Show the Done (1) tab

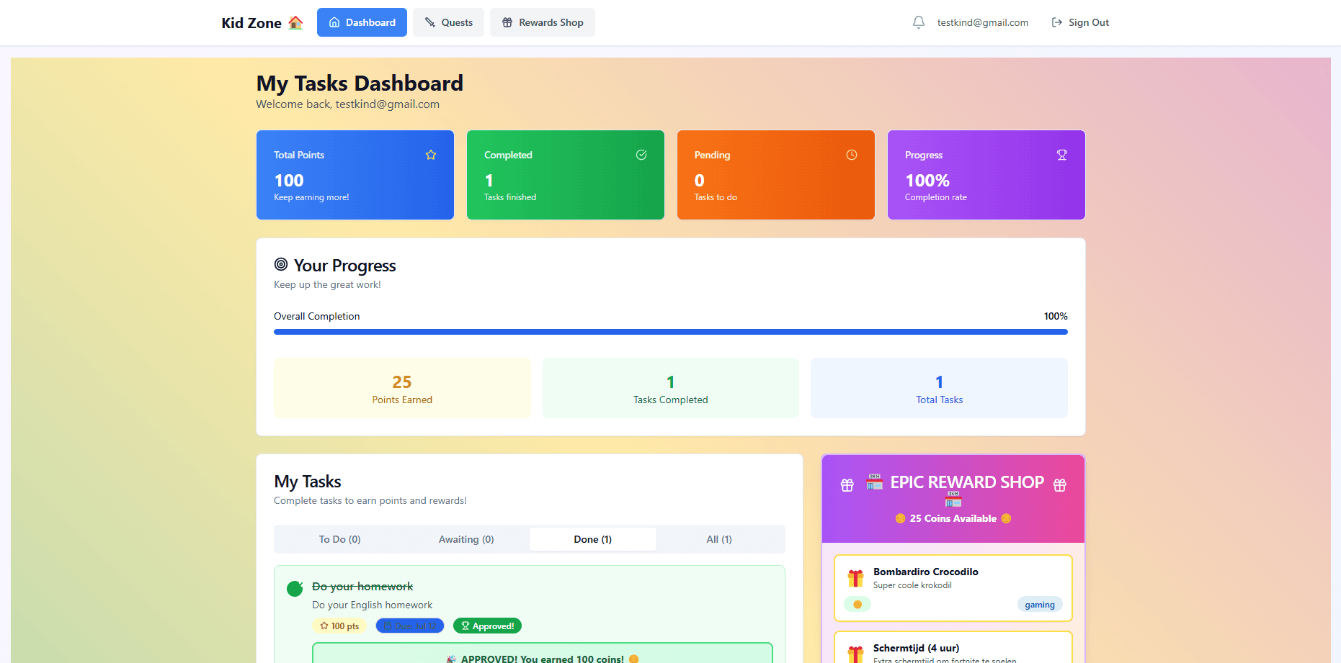pos(592,539)
